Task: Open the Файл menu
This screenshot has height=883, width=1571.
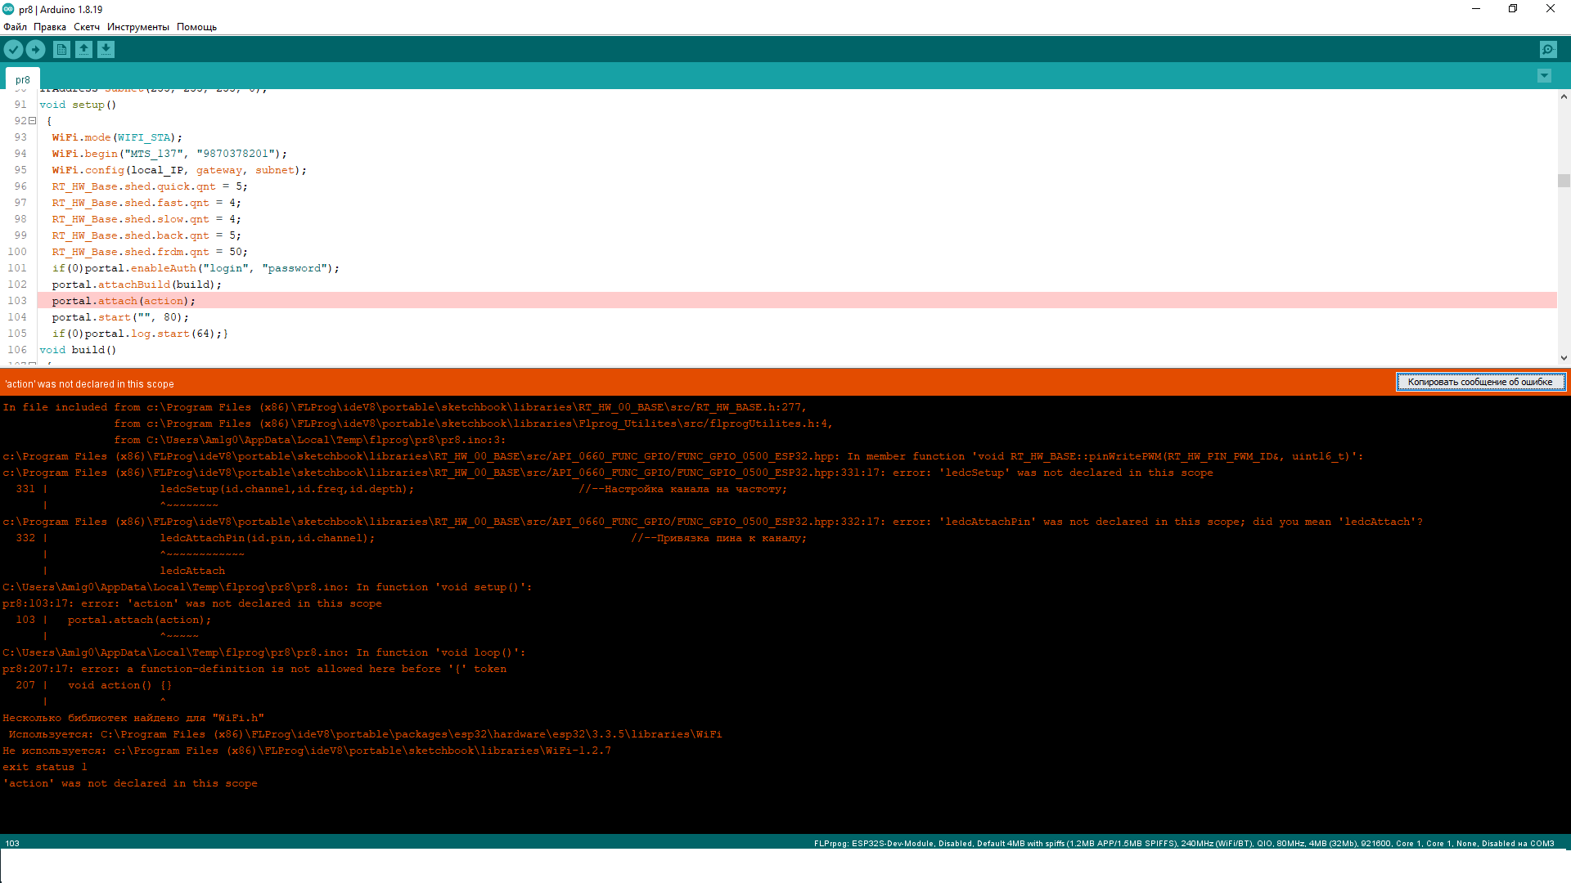Action: click(x=15, y=27)
